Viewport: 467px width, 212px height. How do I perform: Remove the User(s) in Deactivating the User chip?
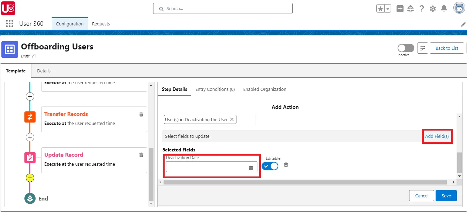point(232,119)
